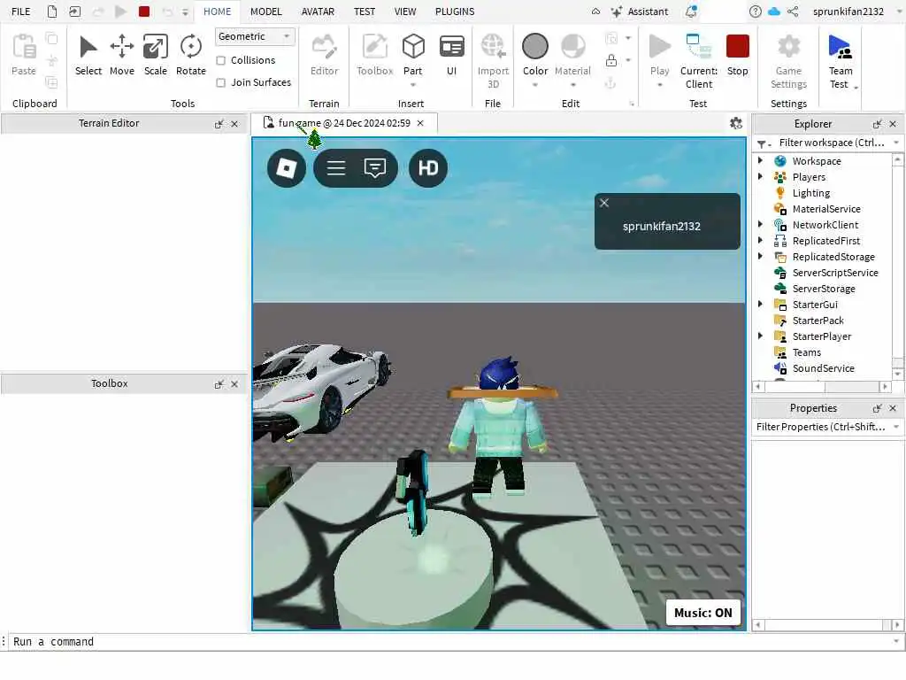
Task: Expand the Workspace tree node
Action: point(760,161)
